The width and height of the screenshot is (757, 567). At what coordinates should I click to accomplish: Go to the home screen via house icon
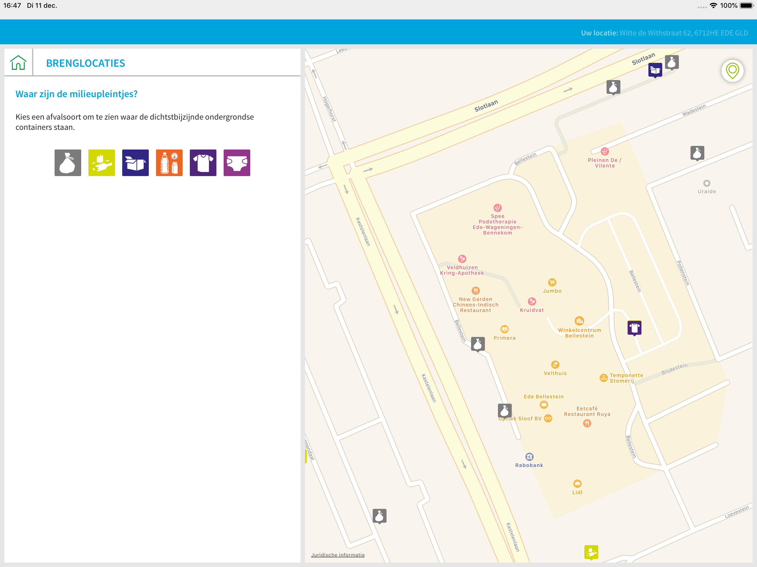[x=18, y=63]
